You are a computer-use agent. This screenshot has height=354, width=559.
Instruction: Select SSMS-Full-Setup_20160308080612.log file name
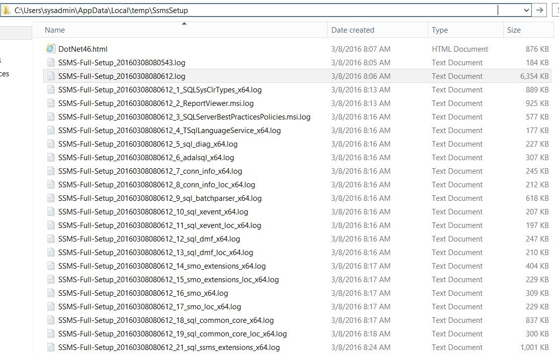122,76
